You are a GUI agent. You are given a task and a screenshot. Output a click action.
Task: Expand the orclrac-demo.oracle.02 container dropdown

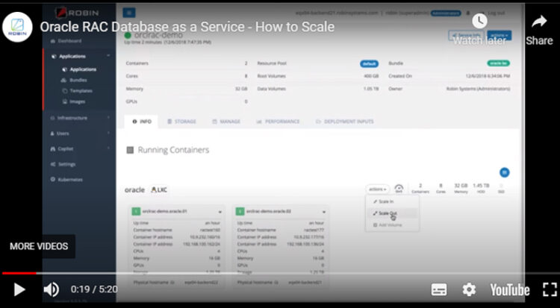324,212
